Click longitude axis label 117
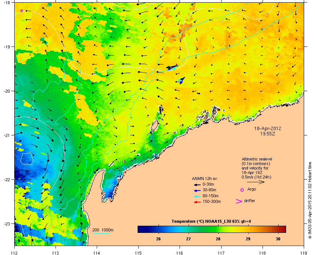This screenshot has width=315, height=255. [221, 253]
